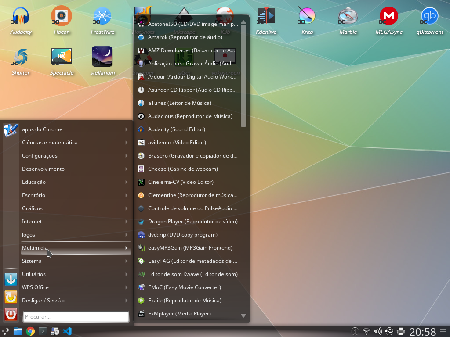Expand the Educação submenu arrow

tap(126, 182)
